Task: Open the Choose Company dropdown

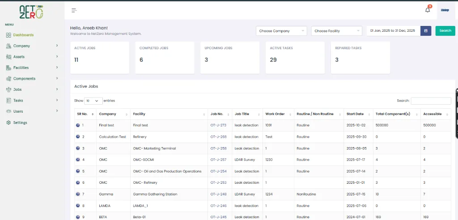Action: tap(281, 31)
